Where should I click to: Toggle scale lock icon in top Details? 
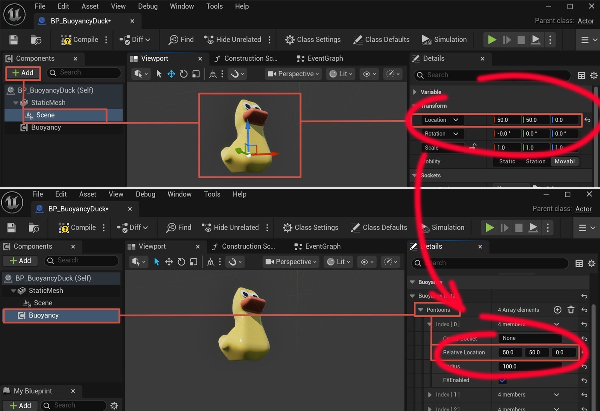473,147
